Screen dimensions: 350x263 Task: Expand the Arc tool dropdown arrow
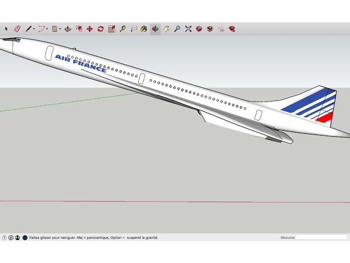(47, 29)
